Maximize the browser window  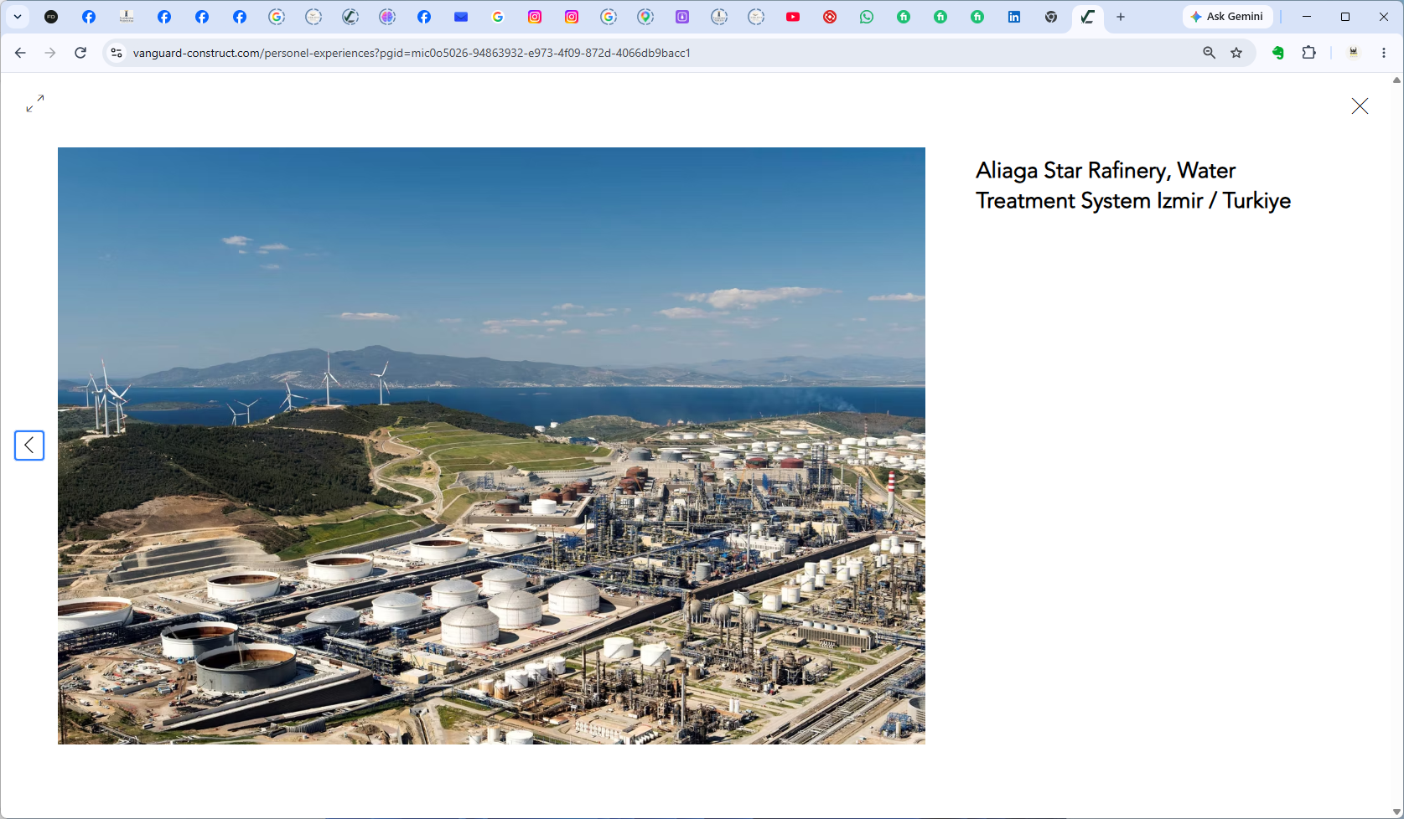(1345, 17)
